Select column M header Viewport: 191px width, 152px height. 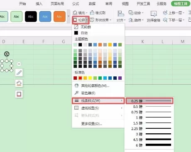(x=182, y=42)
